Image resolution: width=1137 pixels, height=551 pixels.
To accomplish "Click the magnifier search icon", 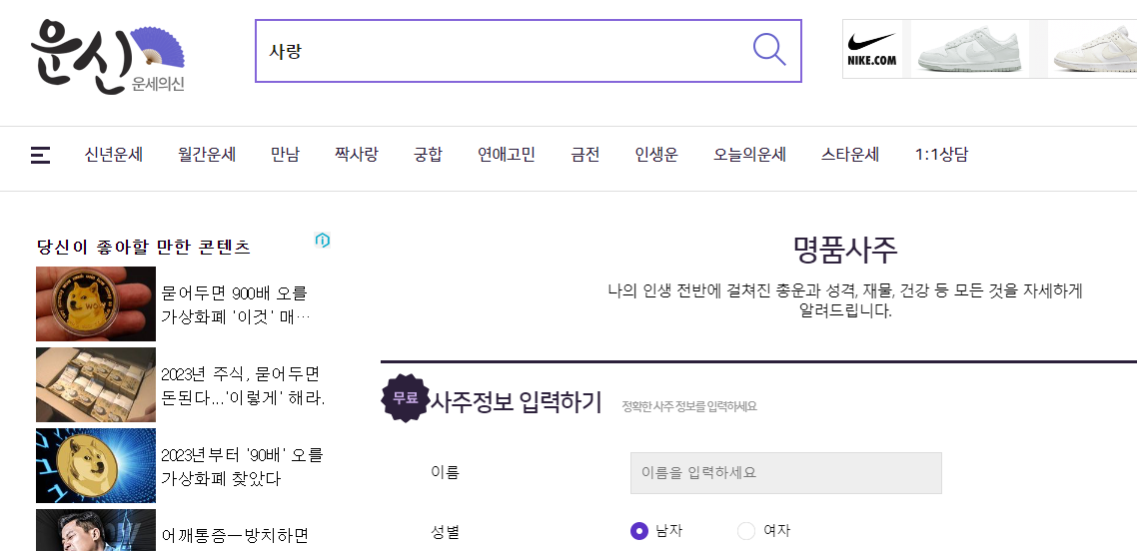I will [x=769, y=49].
